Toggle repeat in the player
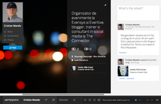 pos(152,100)
